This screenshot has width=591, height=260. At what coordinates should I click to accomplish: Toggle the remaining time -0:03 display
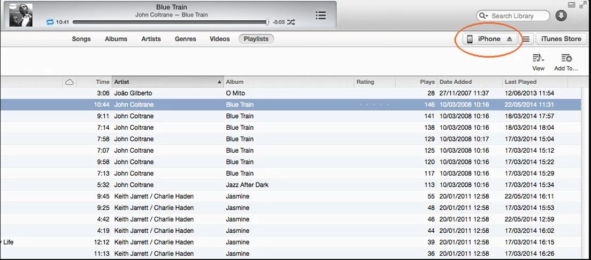[279, 22]
